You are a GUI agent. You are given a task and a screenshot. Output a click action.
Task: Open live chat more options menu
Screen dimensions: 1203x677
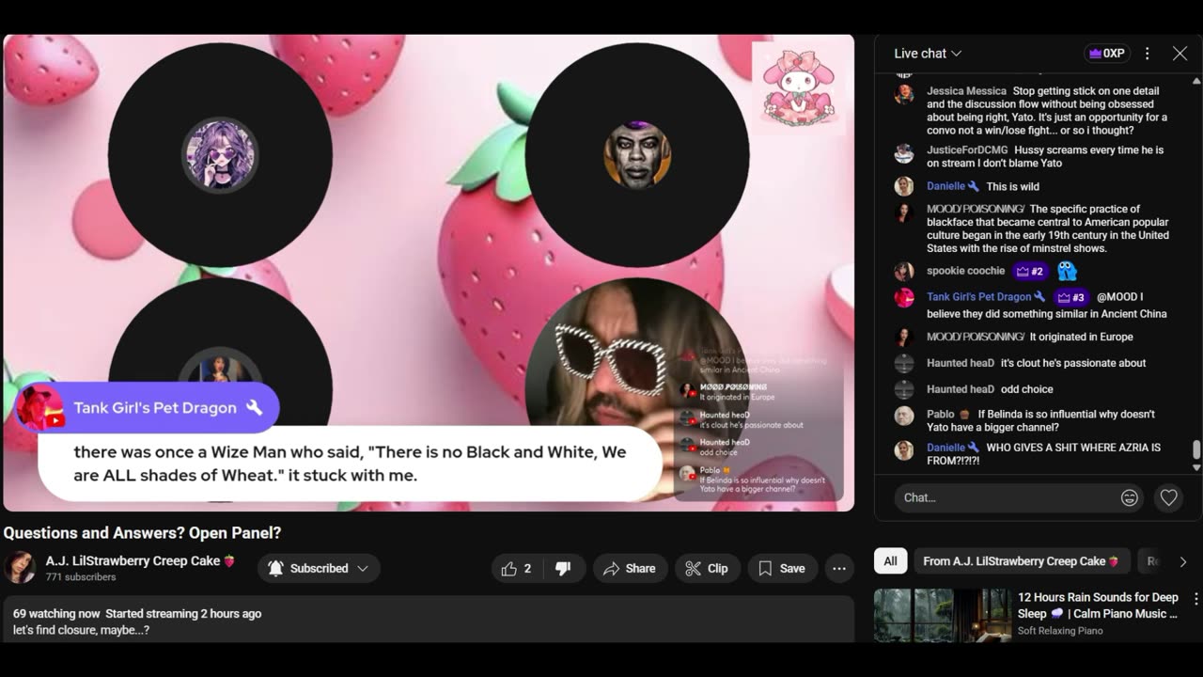pos(1147,54)
